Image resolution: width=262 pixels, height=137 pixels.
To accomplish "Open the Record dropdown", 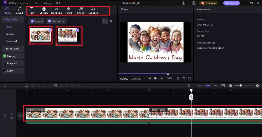I will click(x=56, y=21).
